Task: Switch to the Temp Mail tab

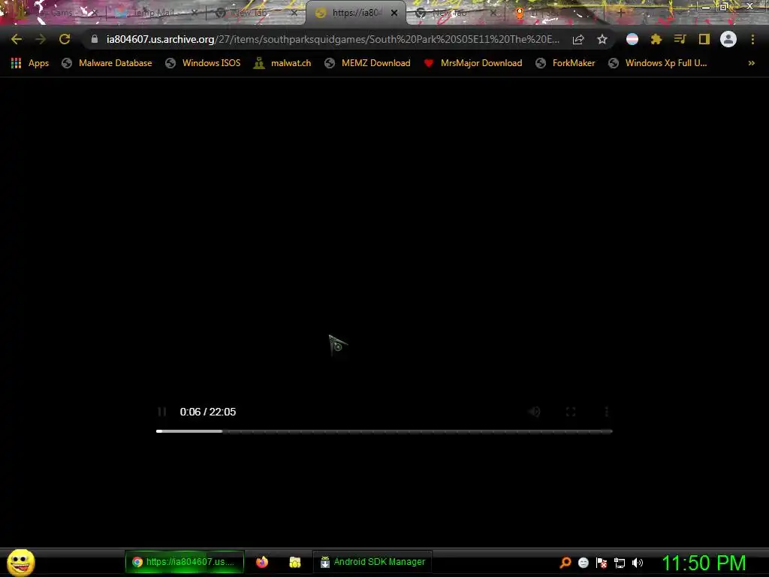Action: click(153, 13)
